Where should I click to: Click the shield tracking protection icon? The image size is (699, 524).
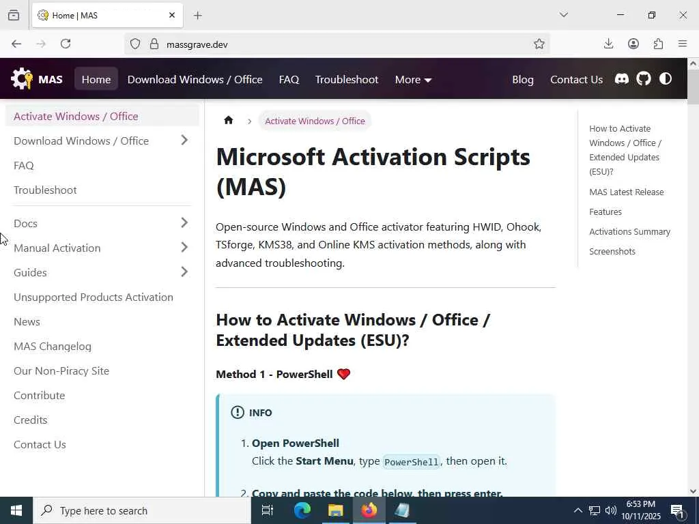(135, 44)
